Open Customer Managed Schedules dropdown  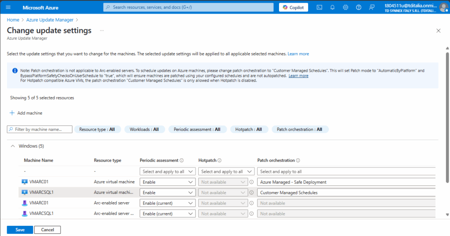(x=346, y=192)
